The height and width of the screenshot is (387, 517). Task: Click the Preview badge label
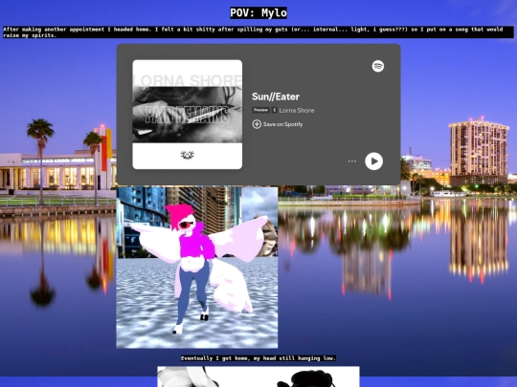point(260,110)
